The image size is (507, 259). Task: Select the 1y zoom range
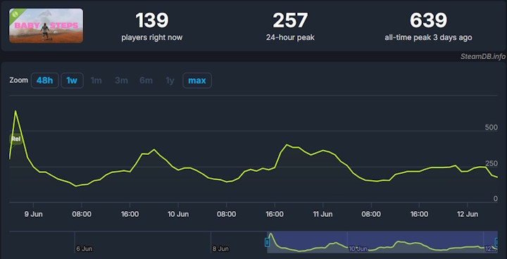click(x=170, y=80)
